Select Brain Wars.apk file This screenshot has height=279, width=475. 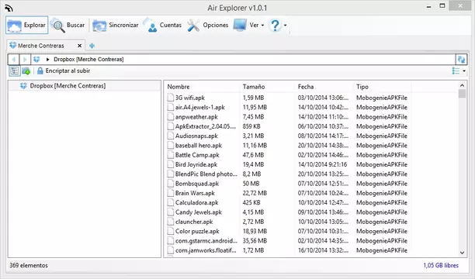pyautogui.click(x=195, y=193)
